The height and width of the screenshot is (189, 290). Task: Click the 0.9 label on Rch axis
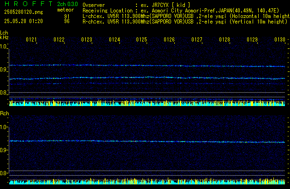pyautogui.click(x=4, y=150)
